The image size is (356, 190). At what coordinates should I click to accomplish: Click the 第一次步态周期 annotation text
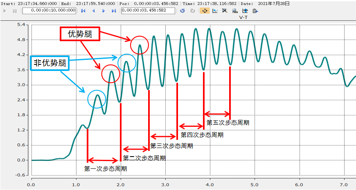point(106,168)
